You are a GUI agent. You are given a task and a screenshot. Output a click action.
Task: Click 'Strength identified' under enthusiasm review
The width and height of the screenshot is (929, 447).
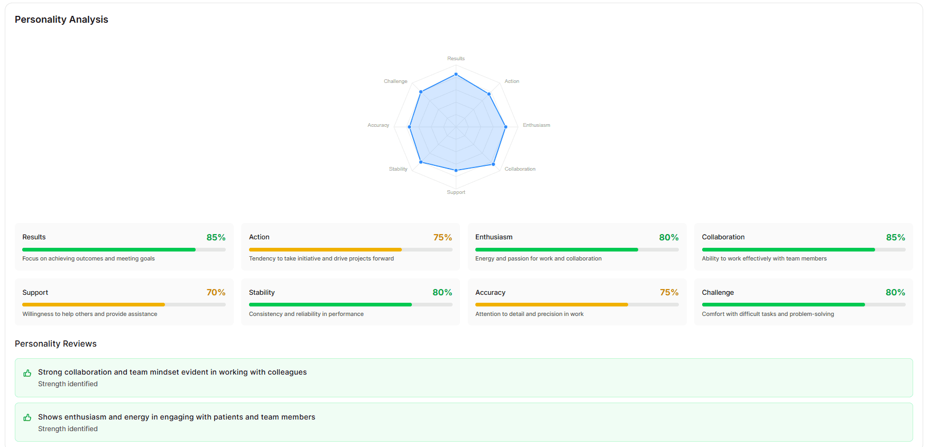pyautogui.click(x=68, y=429)
